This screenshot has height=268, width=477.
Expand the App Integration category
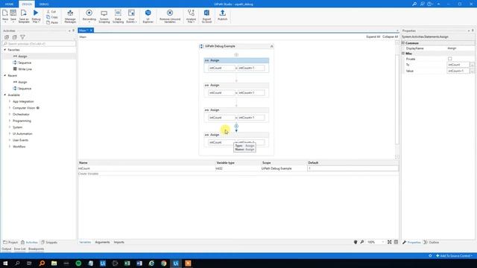coord(10,101)
